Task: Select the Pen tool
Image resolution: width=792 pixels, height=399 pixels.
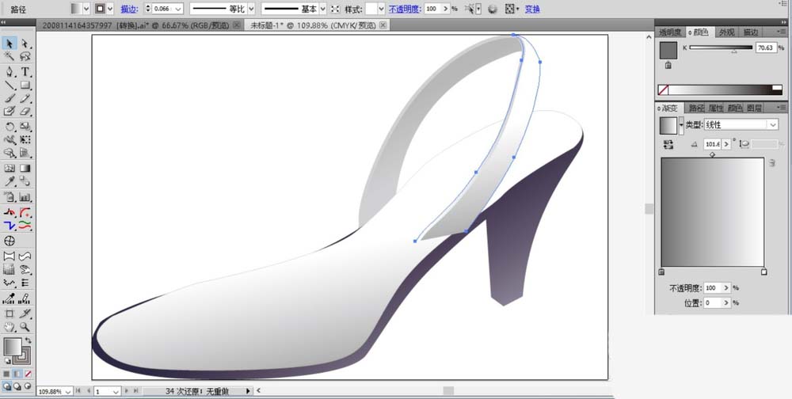Action: point(10,71)
